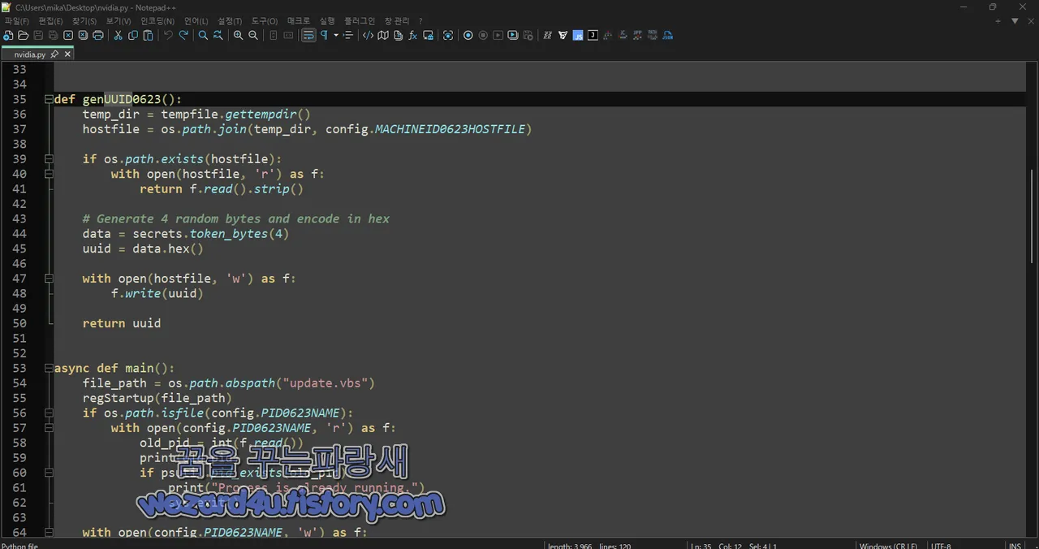Viewport: 1039px width, 549px height.
Task: Open the Show symbols dropdown arrow
Action: pos(336,36)
